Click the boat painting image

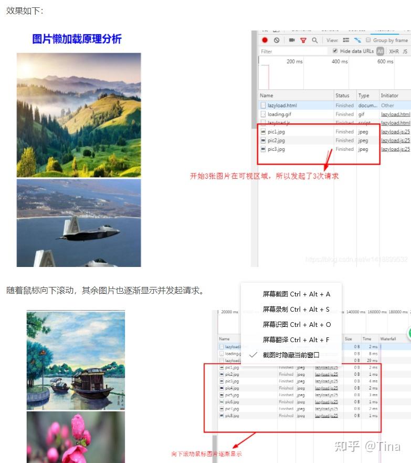(76, 361)
